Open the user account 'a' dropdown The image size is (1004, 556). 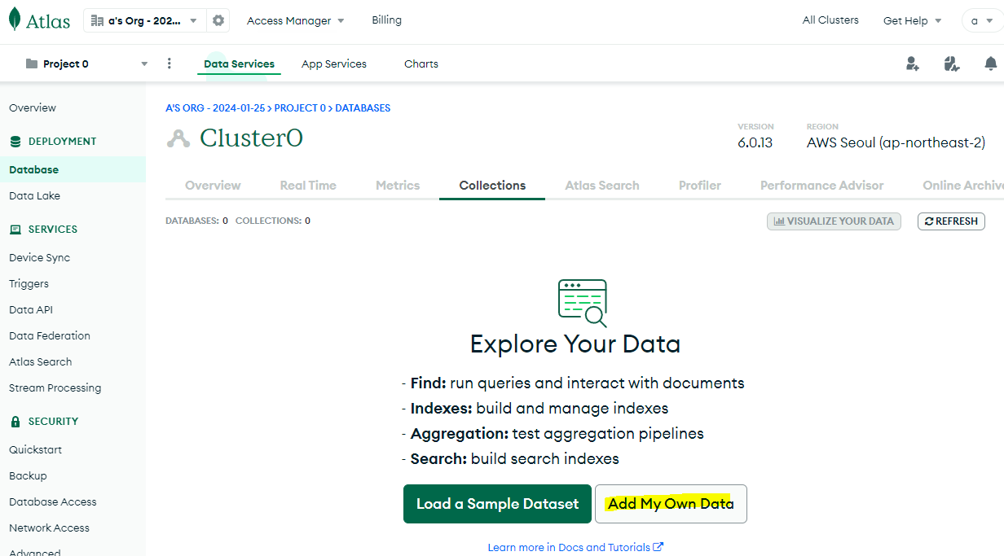[x=982, y=21]
